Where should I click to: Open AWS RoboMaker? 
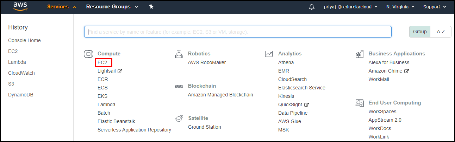click(207, 62)
